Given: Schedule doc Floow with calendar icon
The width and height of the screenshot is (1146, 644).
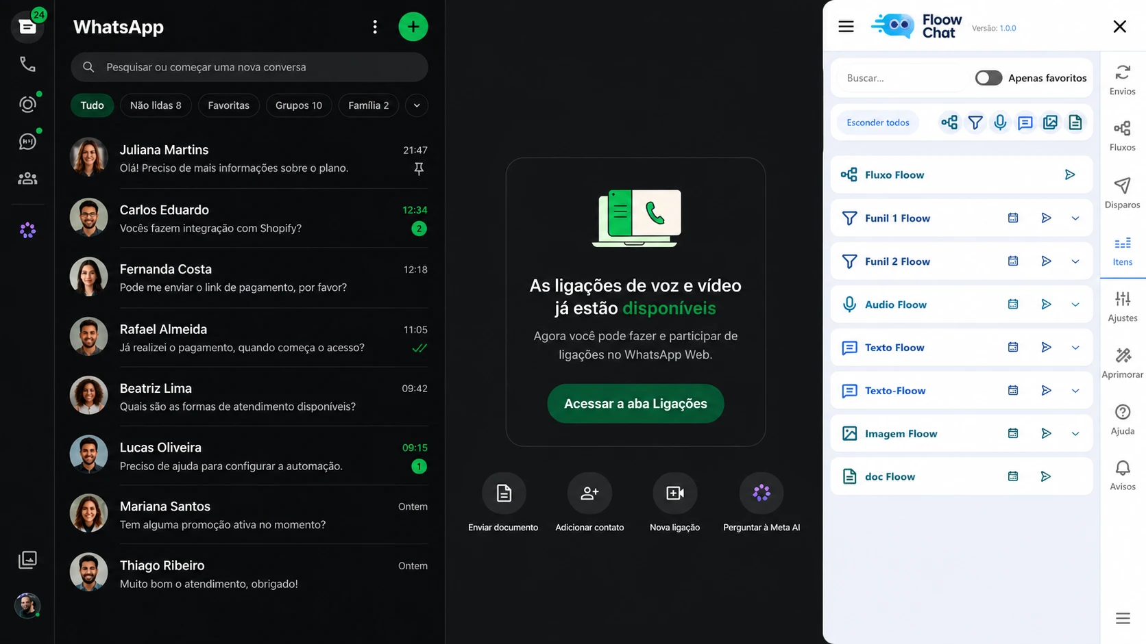Looking at the screenshot, I should (x=1013, y=476).
